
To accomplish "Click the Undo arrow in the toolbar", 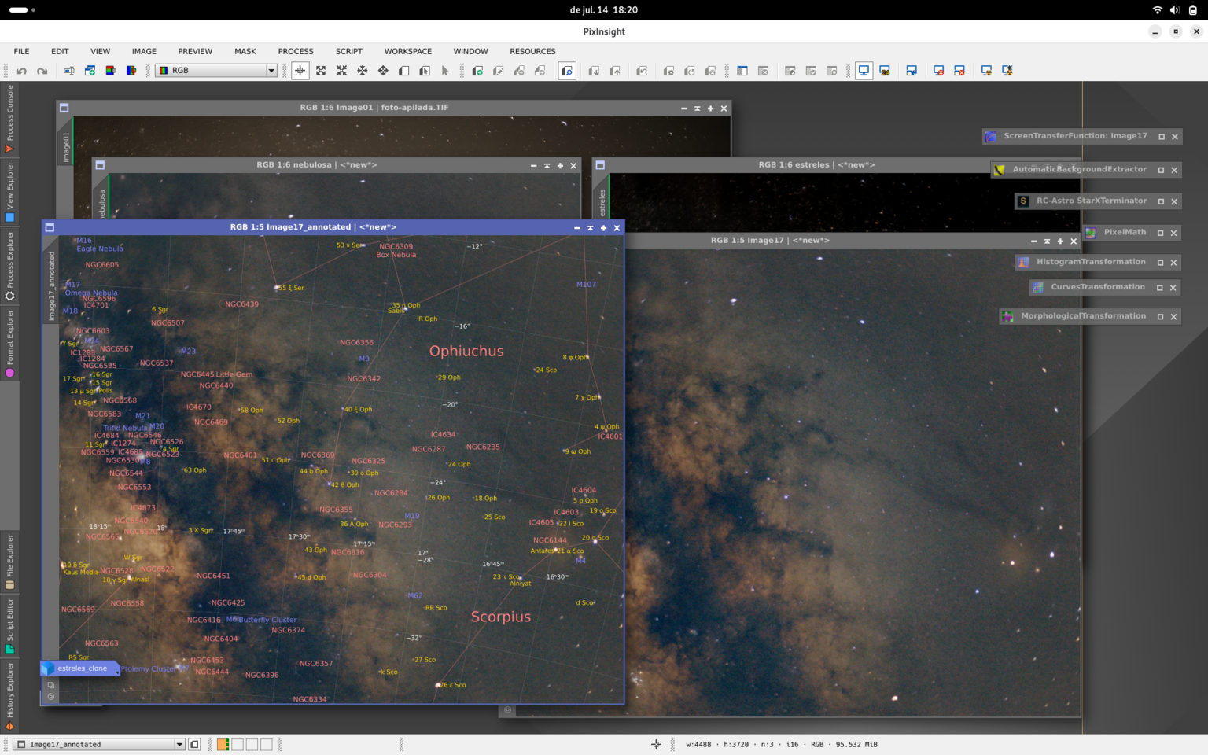I will (x=21, y=71).
